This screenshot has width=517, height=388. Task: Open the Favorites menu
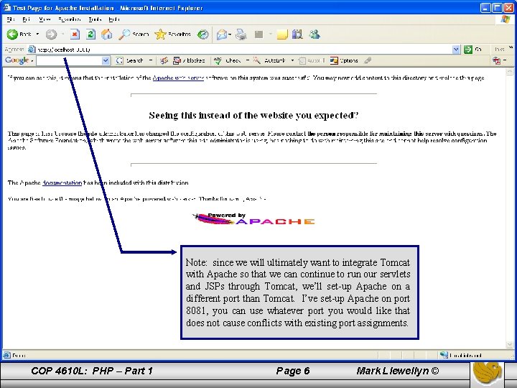(69, 19)
